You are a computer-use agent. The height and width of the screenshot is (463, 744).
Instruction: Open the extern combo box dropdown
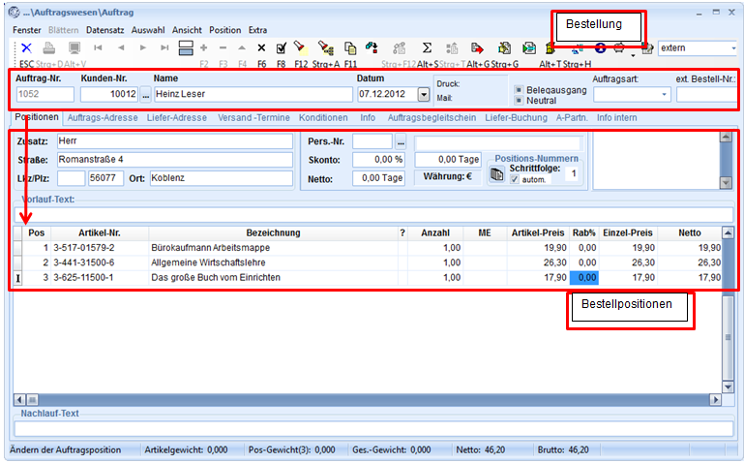click(x=733, y=48)
